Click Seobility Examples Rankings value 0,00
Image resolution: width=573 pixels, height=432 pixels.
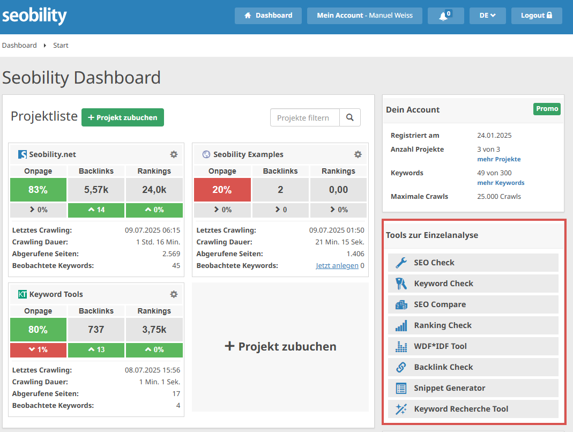click(x=338, y=190)
